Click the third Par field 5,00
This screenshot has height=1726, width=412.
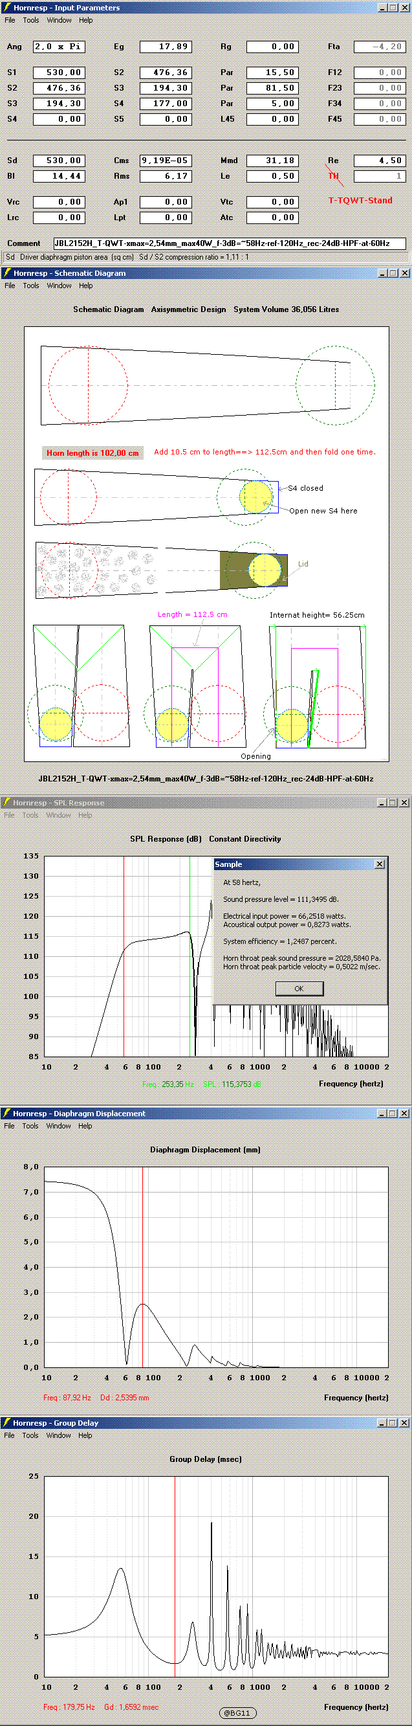pyautogui.click(x=273, y=103)
